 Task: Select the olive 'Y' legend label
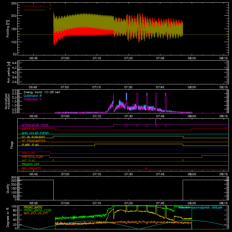(x=50, y=9)
